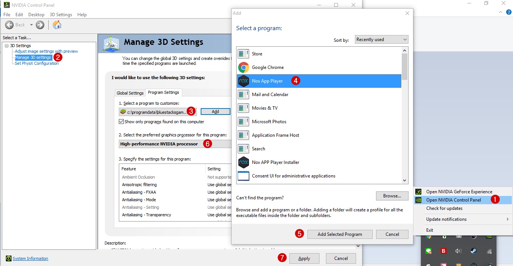The height and width of the screenshot is (266, 513).
Task: Open the File menu
Action: (x=7, y=15)
